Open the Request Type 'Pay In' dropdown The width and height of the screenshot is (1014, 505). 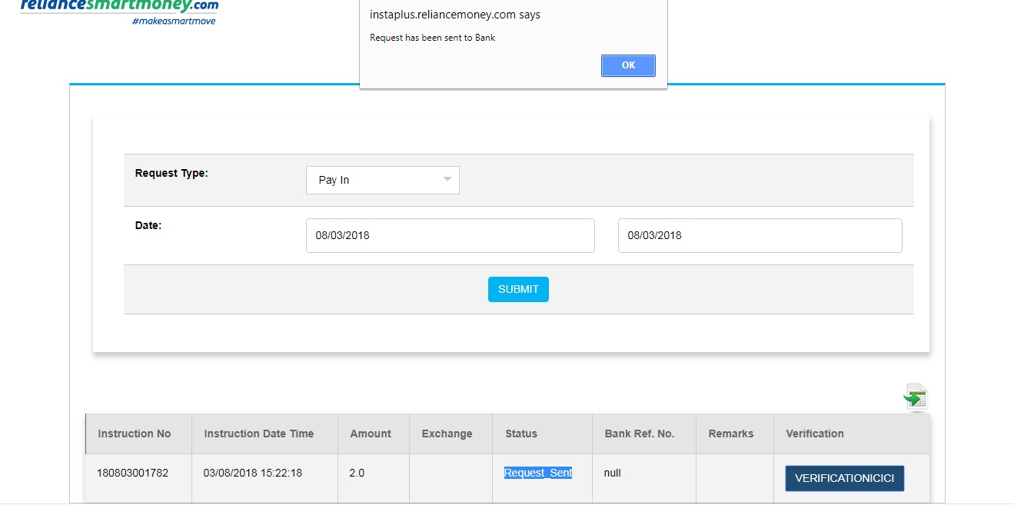pyautogui.click(x=382, y=180)
